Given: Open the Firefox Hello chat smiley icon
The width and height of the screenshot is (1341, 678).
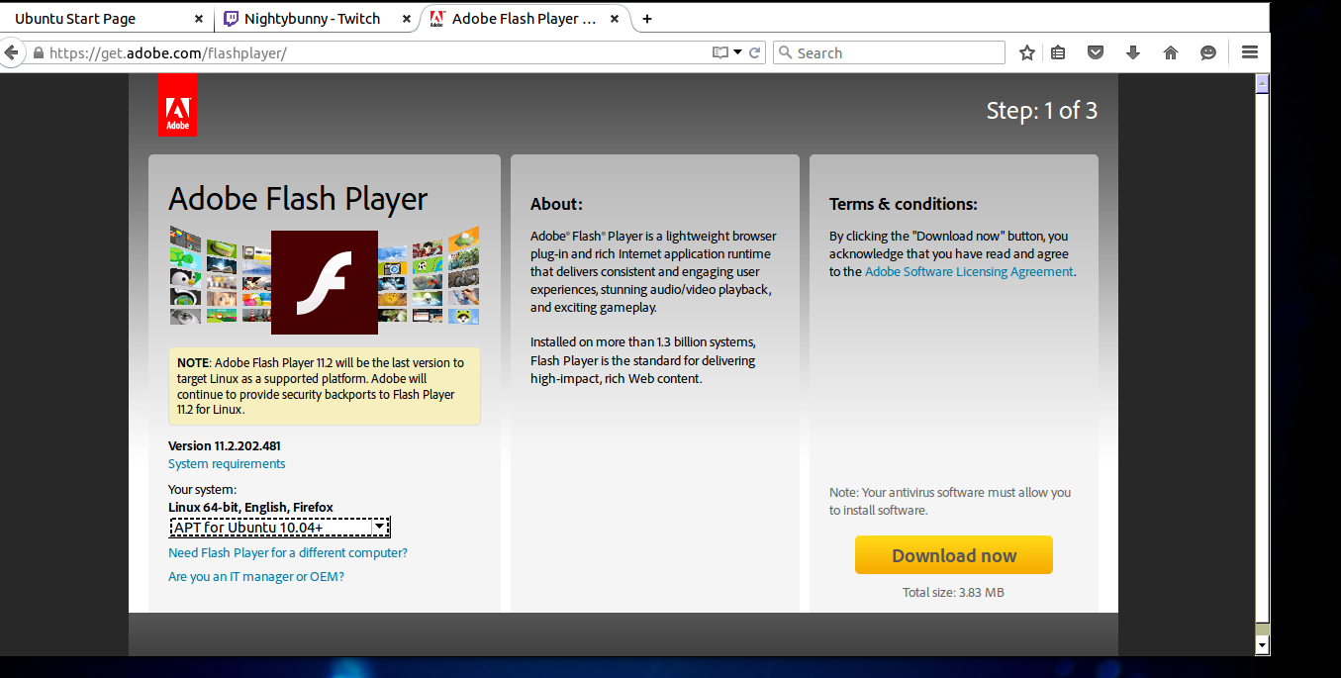Looking at the screenshot, I should click(1208, 52).
